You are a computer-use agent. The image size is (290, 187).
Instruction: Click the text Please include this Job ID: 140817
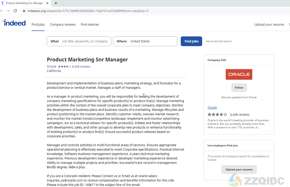pos(71,185)
